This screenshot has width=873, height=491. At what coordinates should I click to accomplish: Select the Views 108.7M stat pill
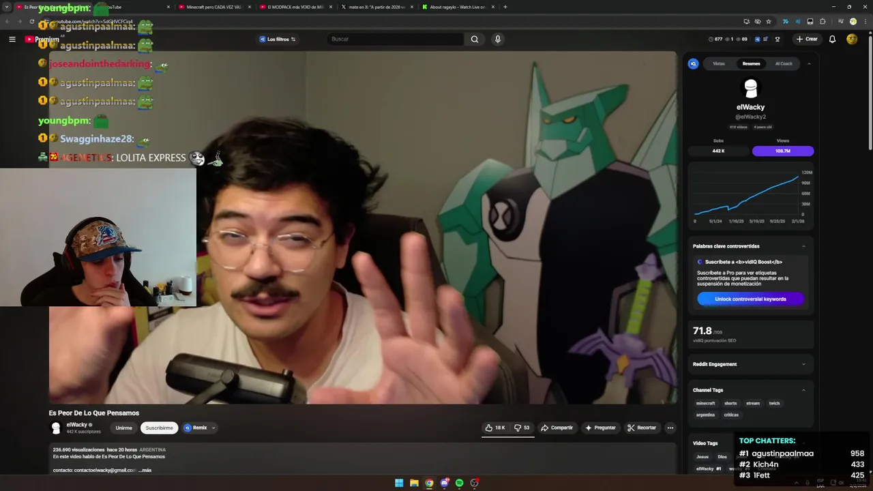click(783, 151)
